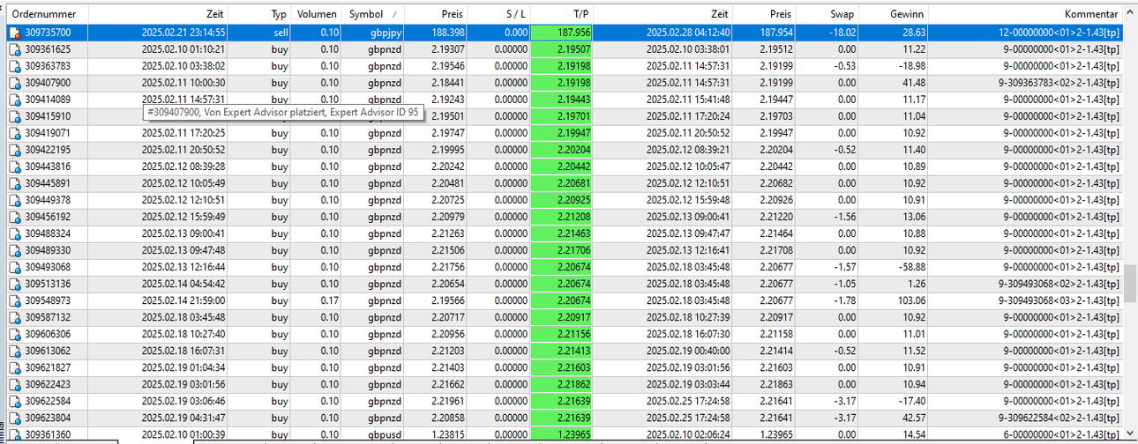1138x444 pixels.
Task: Click the open time 2025.02.21 23:14:55
Action: pos(183,33)
